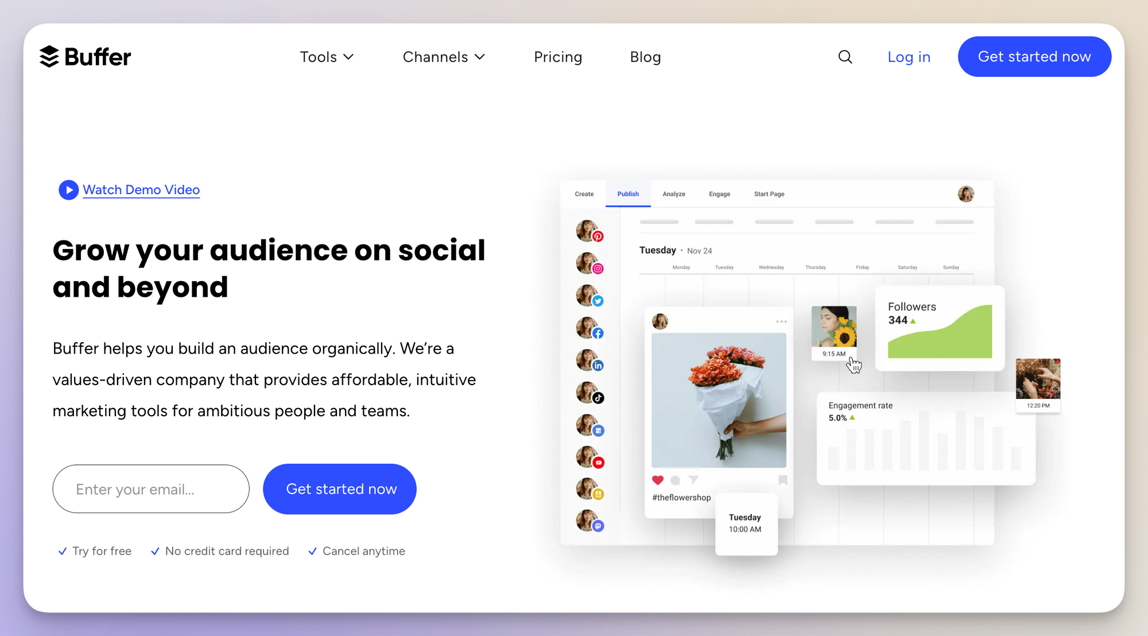
Task: Expand the Tools dropdown menu
Action: click(x=325, y=56)
